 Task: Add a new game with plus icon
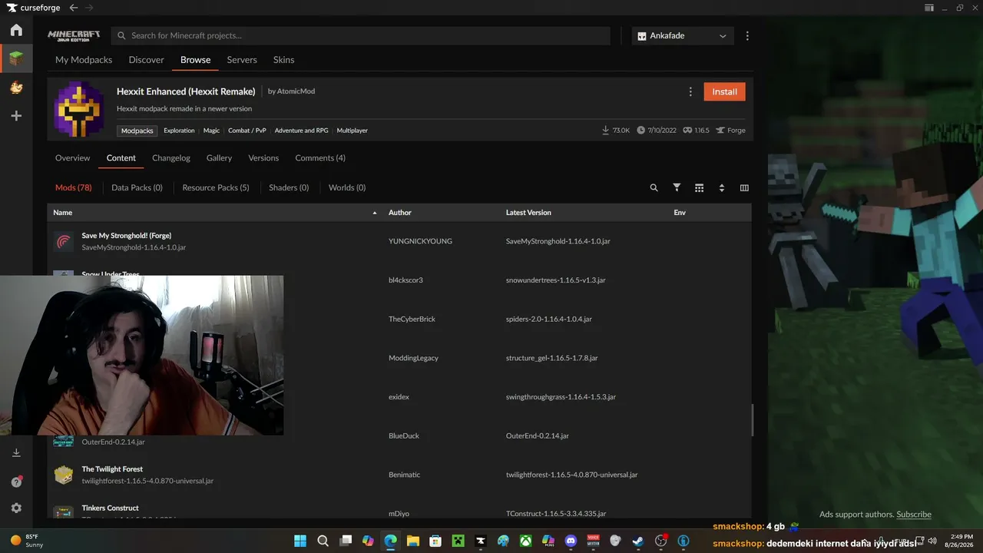coord(16,116)
